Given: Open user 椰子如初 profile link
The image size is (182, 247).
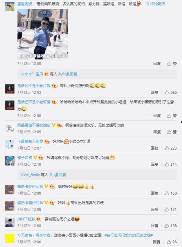Looking at the screenshot, I should point(25,157).
